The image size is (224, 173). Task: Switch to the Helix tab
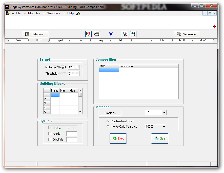click(121, 40)
